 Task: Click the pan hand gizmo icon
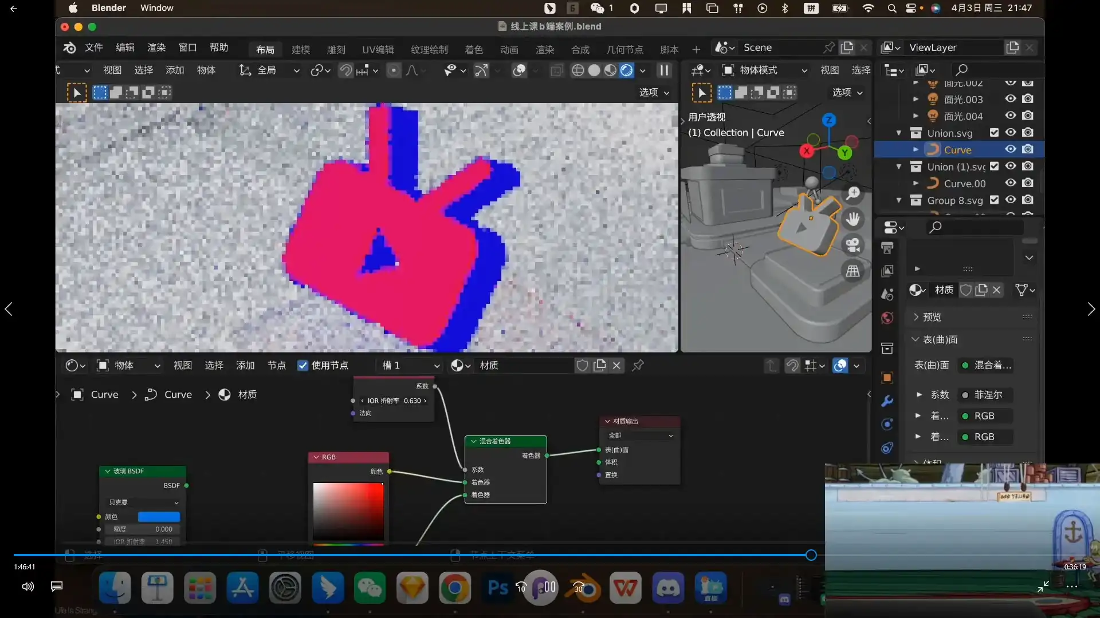point(853,219)
